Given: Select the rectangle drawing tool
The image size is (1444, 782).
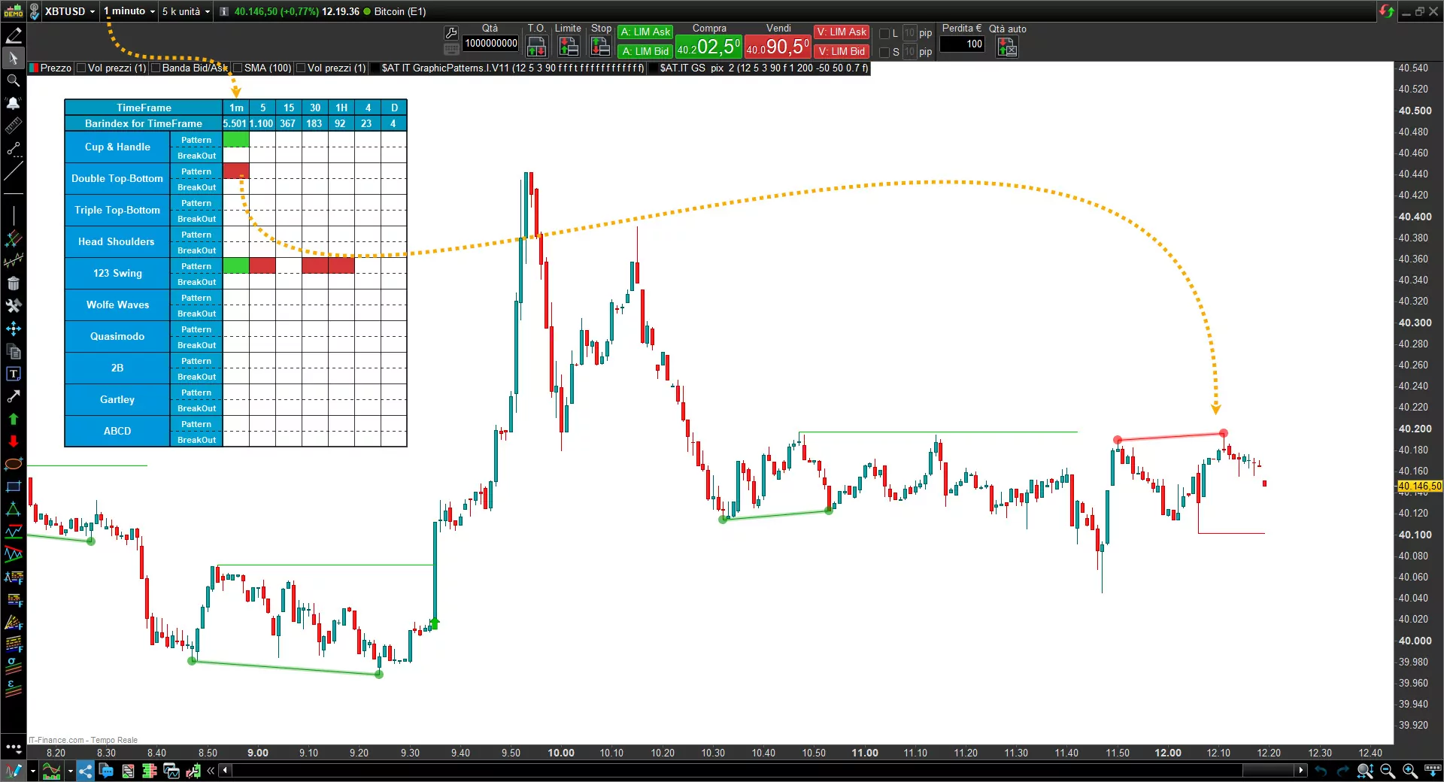Looking at the screenshot, I should [14, 486].
